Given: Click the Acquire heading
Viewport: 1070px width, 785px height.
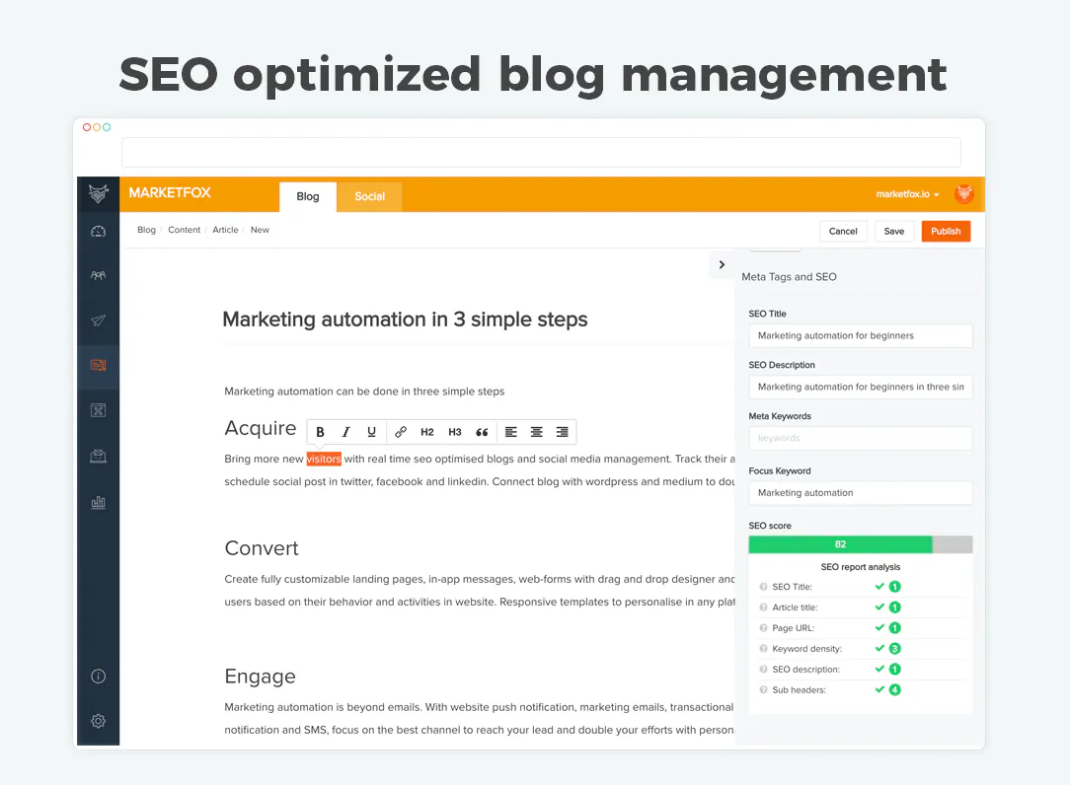Looking at the screenshot, I should tap(260, 428).
